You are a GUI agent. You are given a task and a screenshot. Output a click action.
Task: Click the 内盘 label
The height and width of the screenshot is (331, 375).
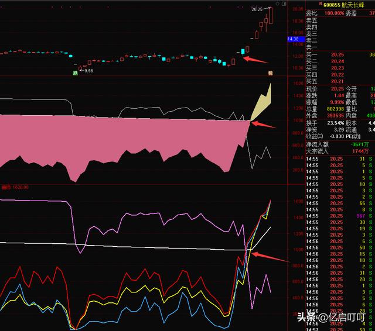pyautogui.click(x=351, y=116)
